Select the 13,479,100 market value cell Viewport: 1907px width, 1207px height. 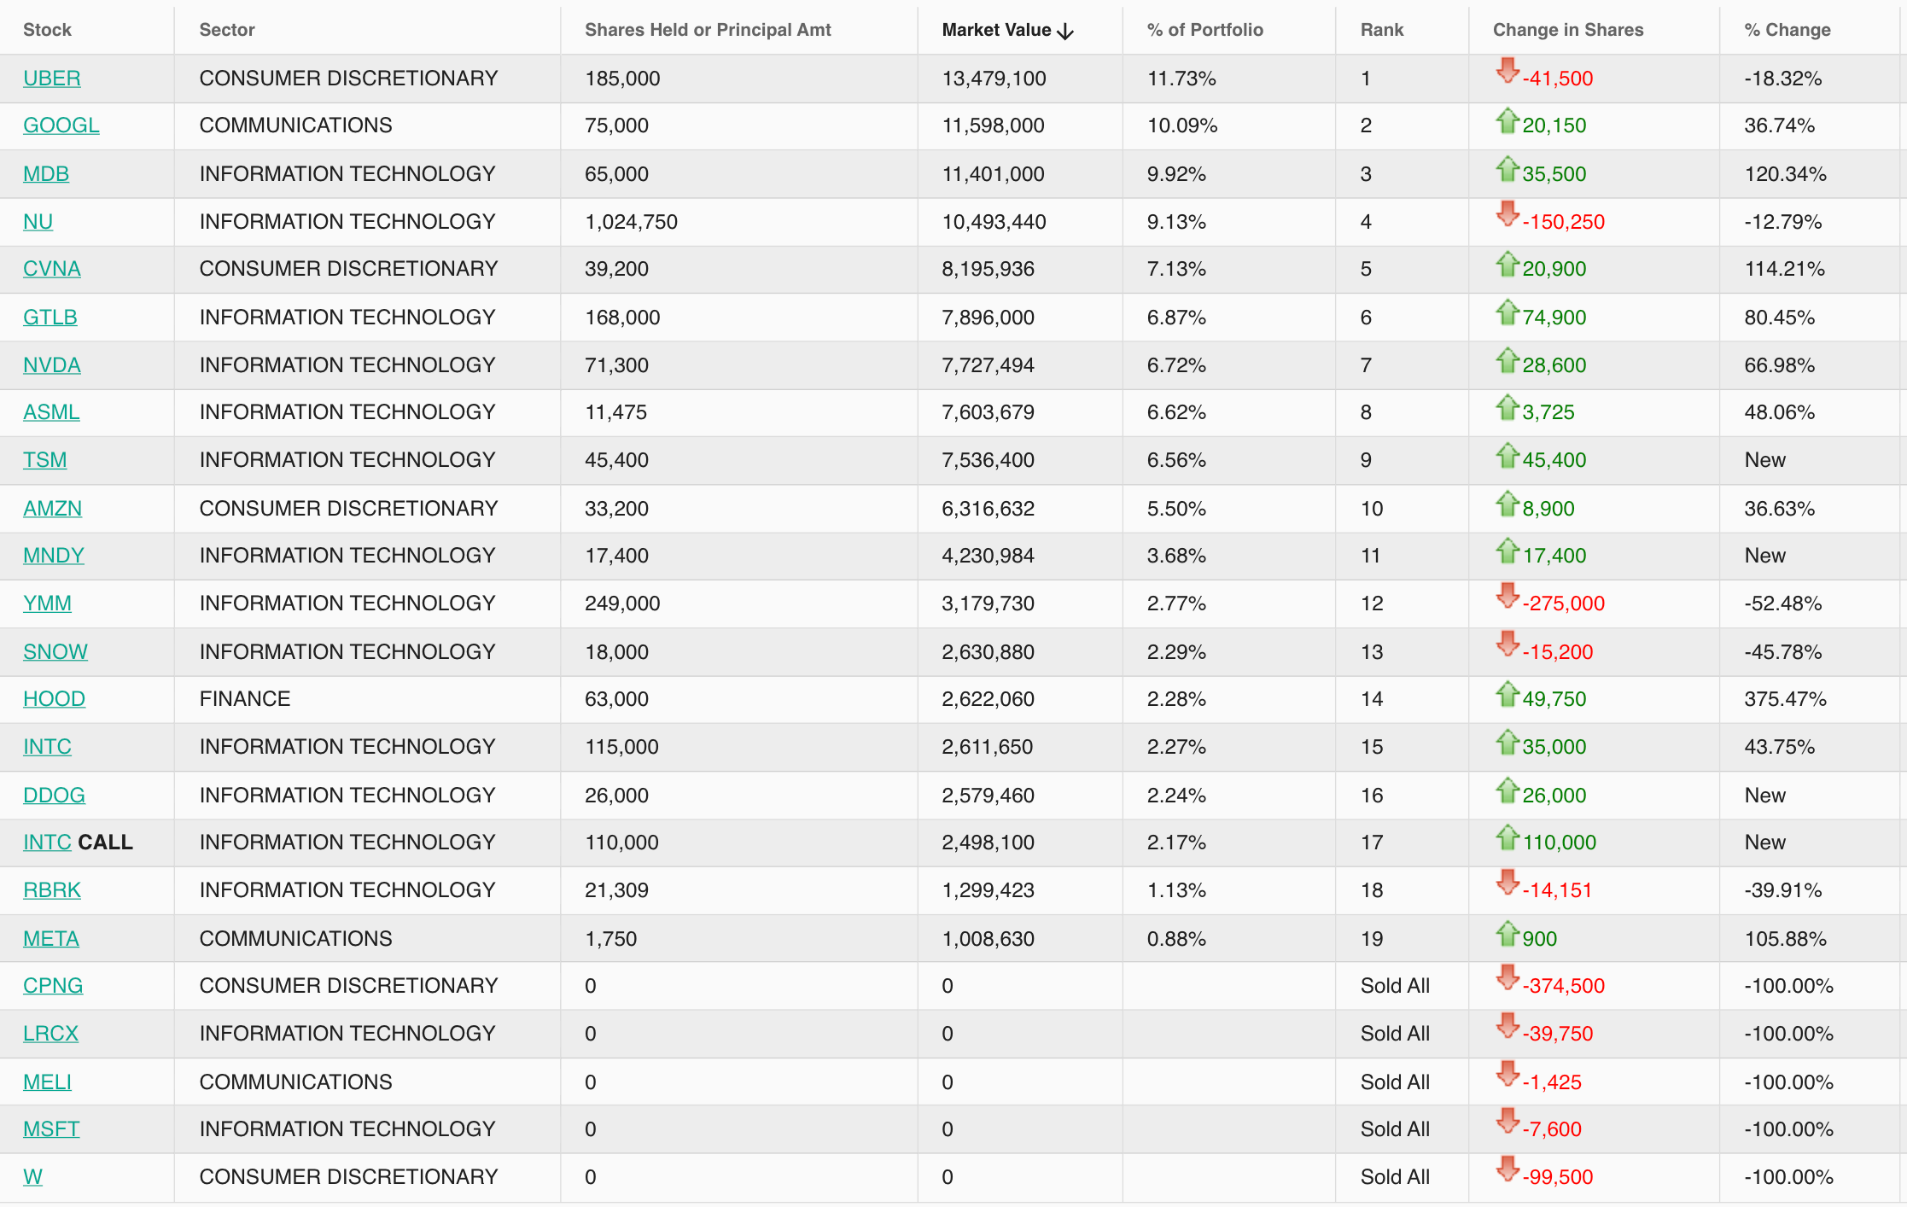tap(1020, 79)
